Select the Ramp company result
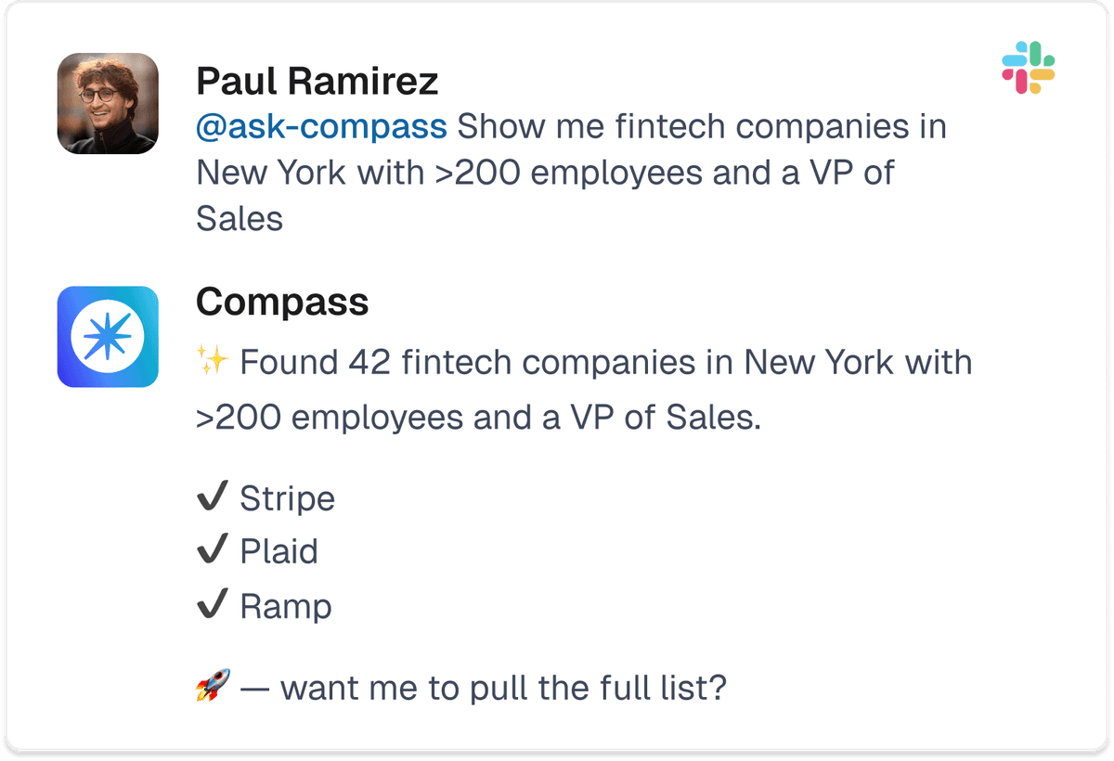This screenshot has width=1114, height=761. coord(286,607)
